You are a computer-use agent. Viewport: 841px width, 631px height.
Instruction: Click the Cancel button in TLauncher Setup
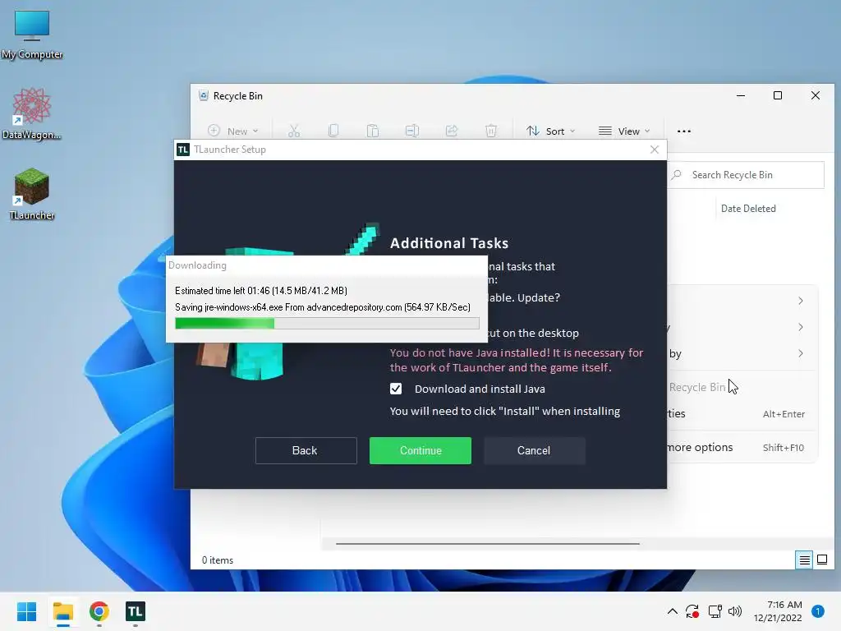coord(534,450)
